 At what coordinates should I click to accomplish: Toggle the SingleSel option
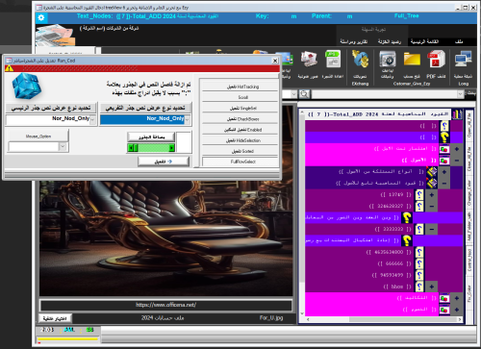240,108
